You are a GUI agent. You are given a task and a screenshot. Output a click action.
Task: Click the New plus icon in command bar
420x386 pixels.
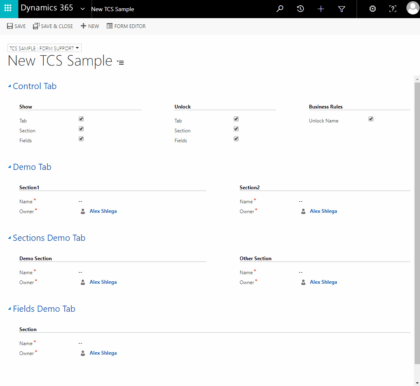click(x=83, y=26)
